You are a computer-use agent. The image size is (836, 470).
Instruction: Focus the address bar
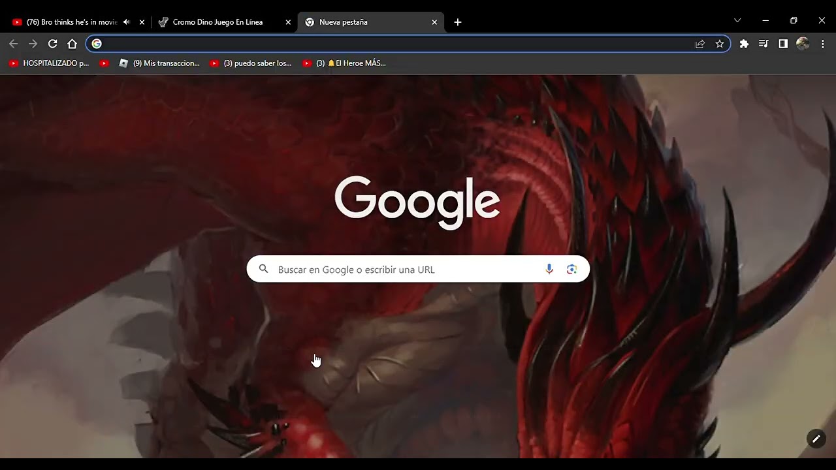(x=408, y=44)
